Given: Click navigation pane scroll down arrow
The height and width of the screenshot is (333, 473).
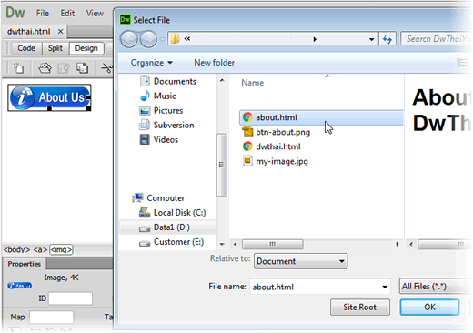Looking at the screenshot, I should pos(222,244).
